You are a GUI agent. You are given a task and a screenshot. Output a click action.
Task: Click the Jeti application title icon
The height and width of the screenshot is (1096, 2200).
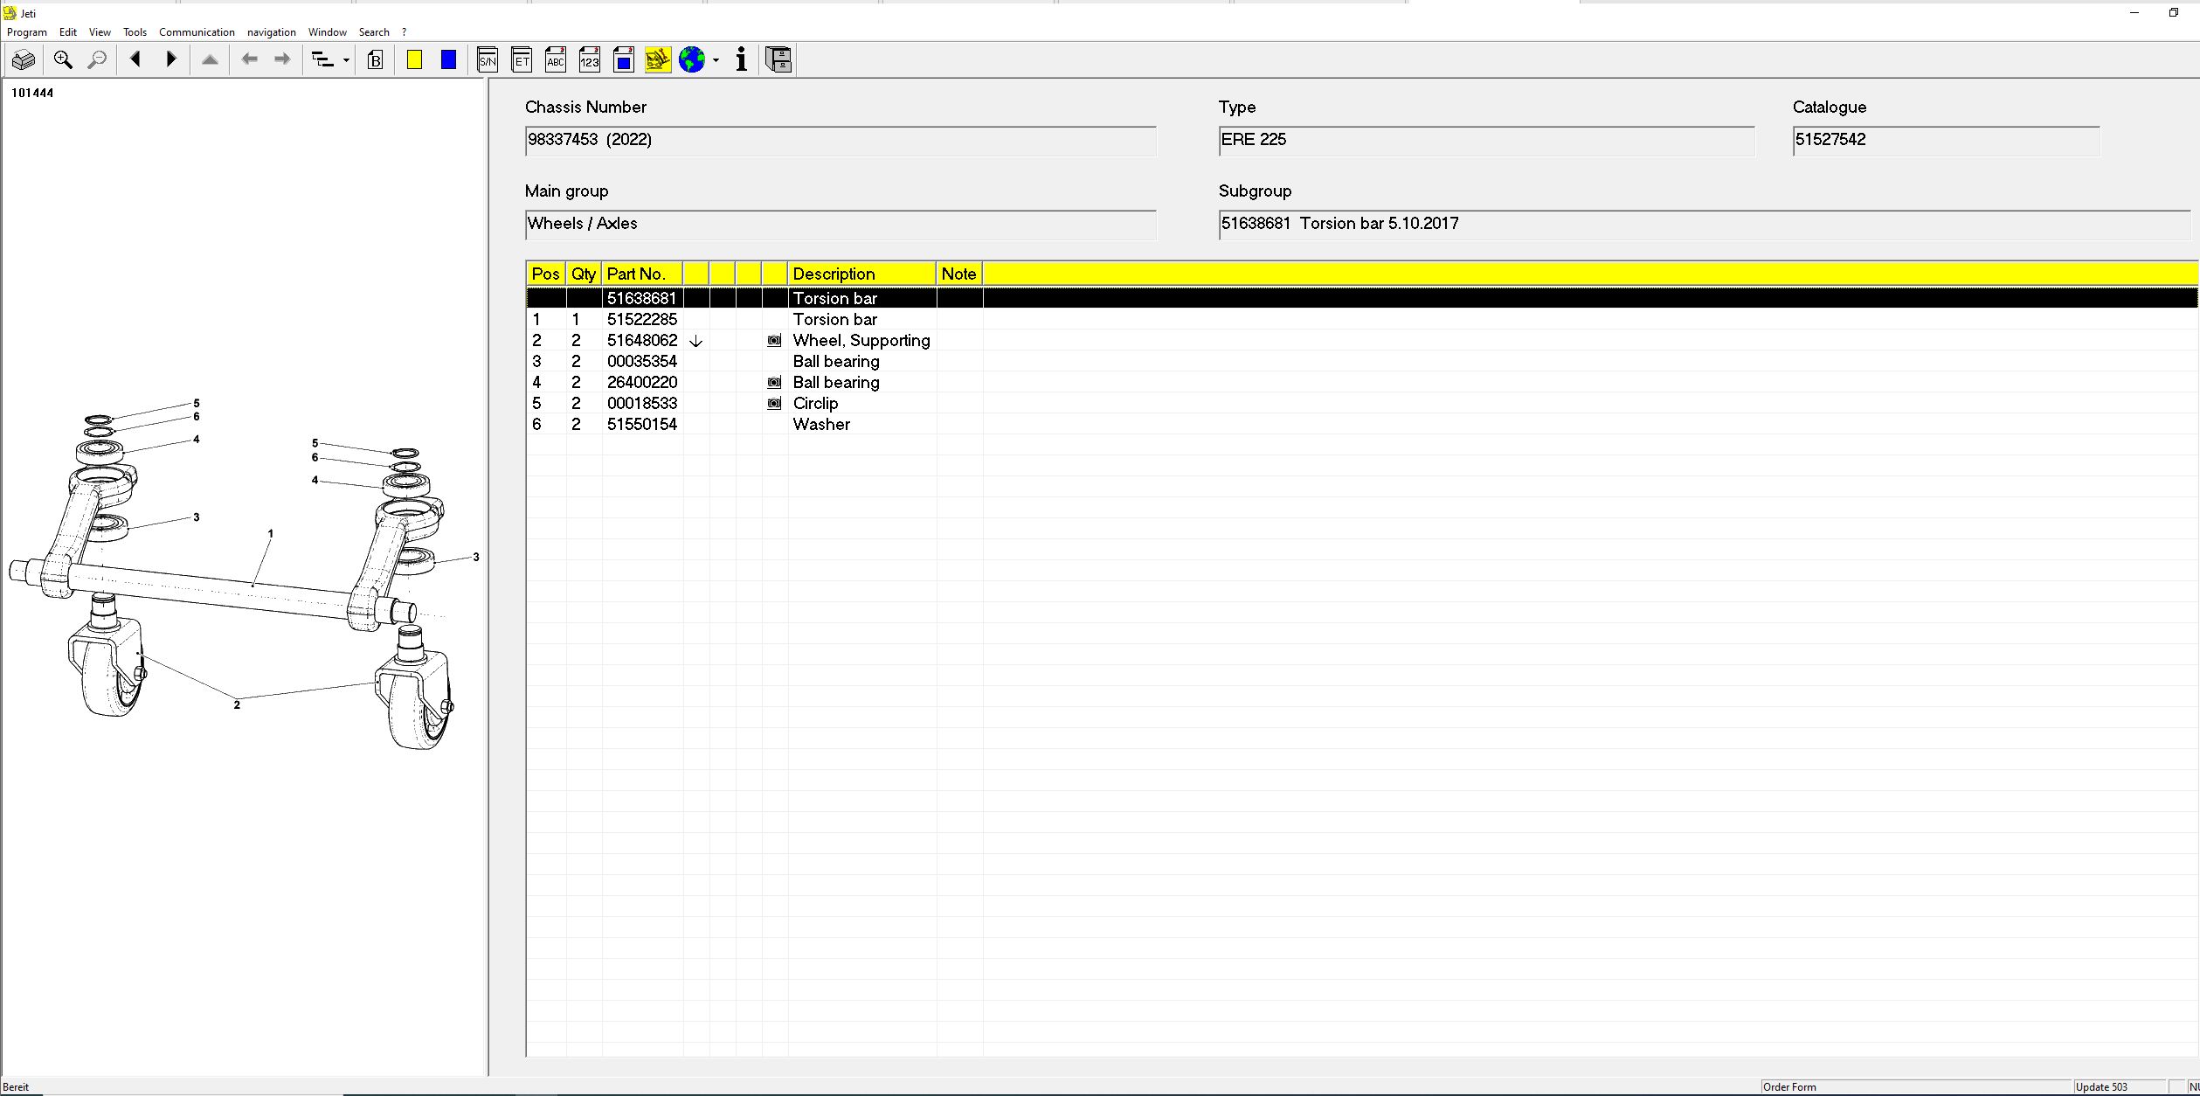click(x=10, y=13)
